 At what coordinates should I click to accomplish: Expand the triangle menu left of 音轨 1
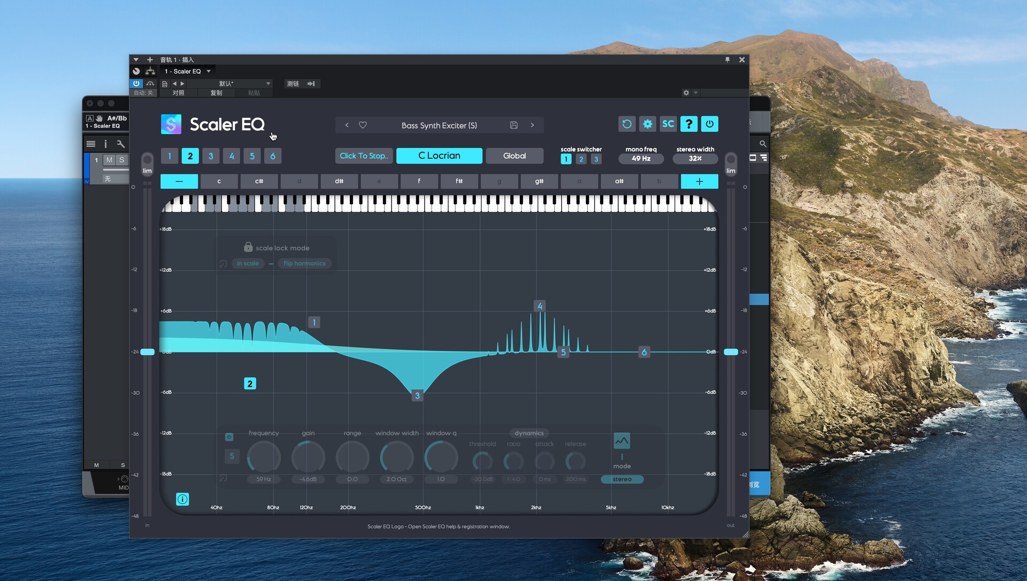[136, 59]
